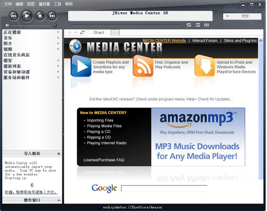Viewport: 267px width, 211px height.
Task: Expand the 播放列表 tree arrow
Action: click(58, 66)
